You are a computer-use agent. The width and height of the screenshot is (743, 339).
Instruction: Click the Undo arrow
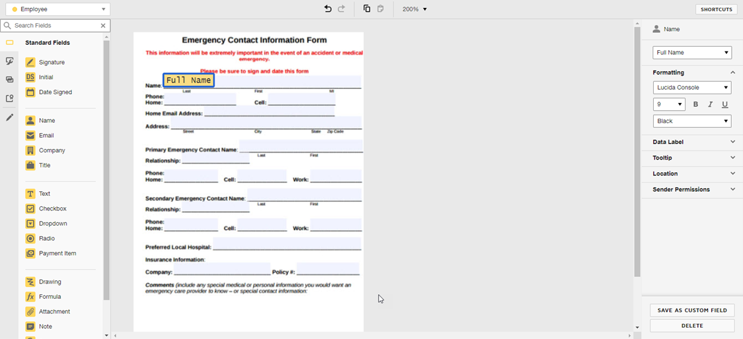tap(328, 9)
